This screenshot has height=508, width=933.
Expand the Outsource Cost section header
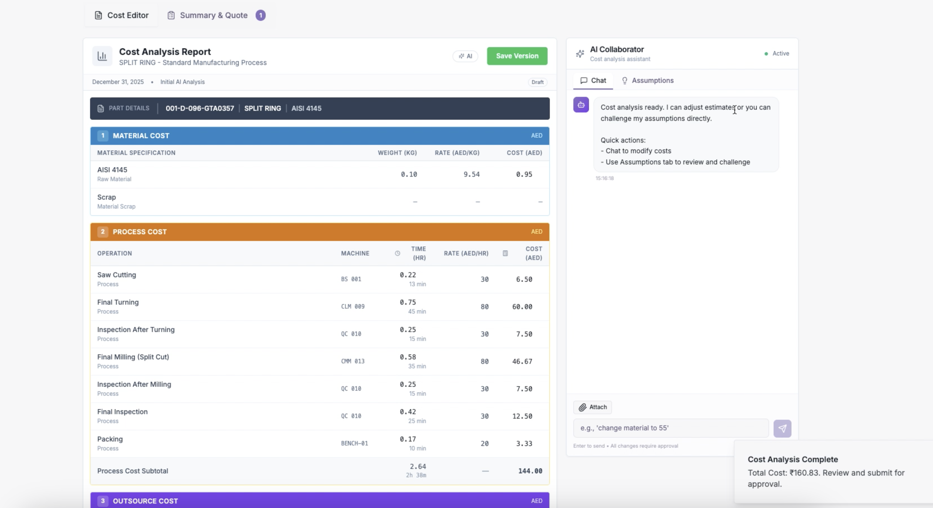pyautogui.click(x=320, y=501)
